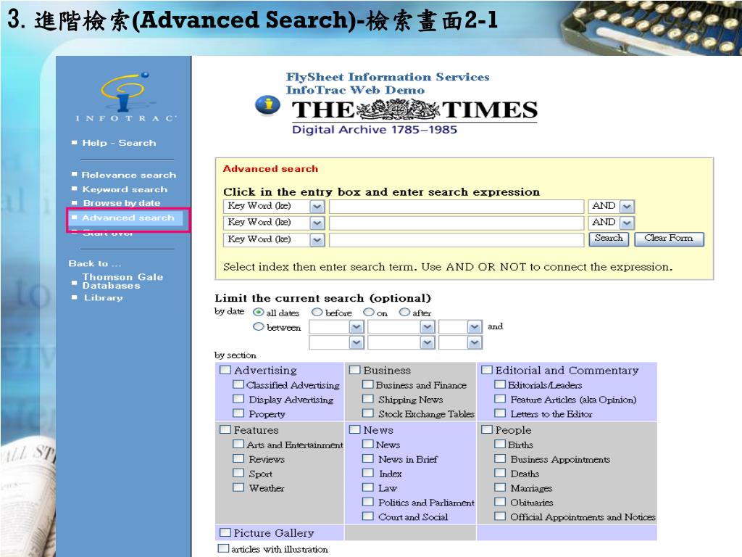Check the Index checkbox
The image size is (742, 557).
[x=367, y=473]
